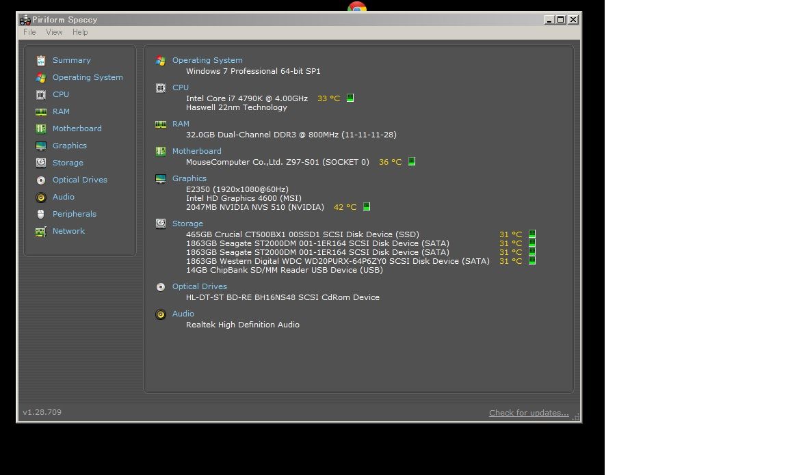Image resolution: width=788 pixels, height=475 pixels.
Task: Click the Storage drive icon in main panel
Action: pyautogui.click(x=161, y=224)
